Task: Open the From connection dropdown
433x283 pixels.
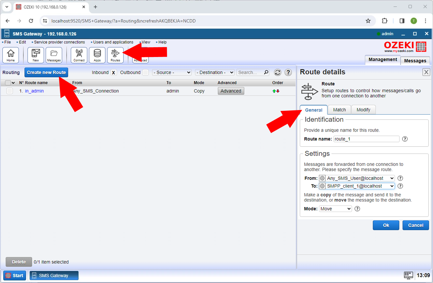Action: [360, 178]
